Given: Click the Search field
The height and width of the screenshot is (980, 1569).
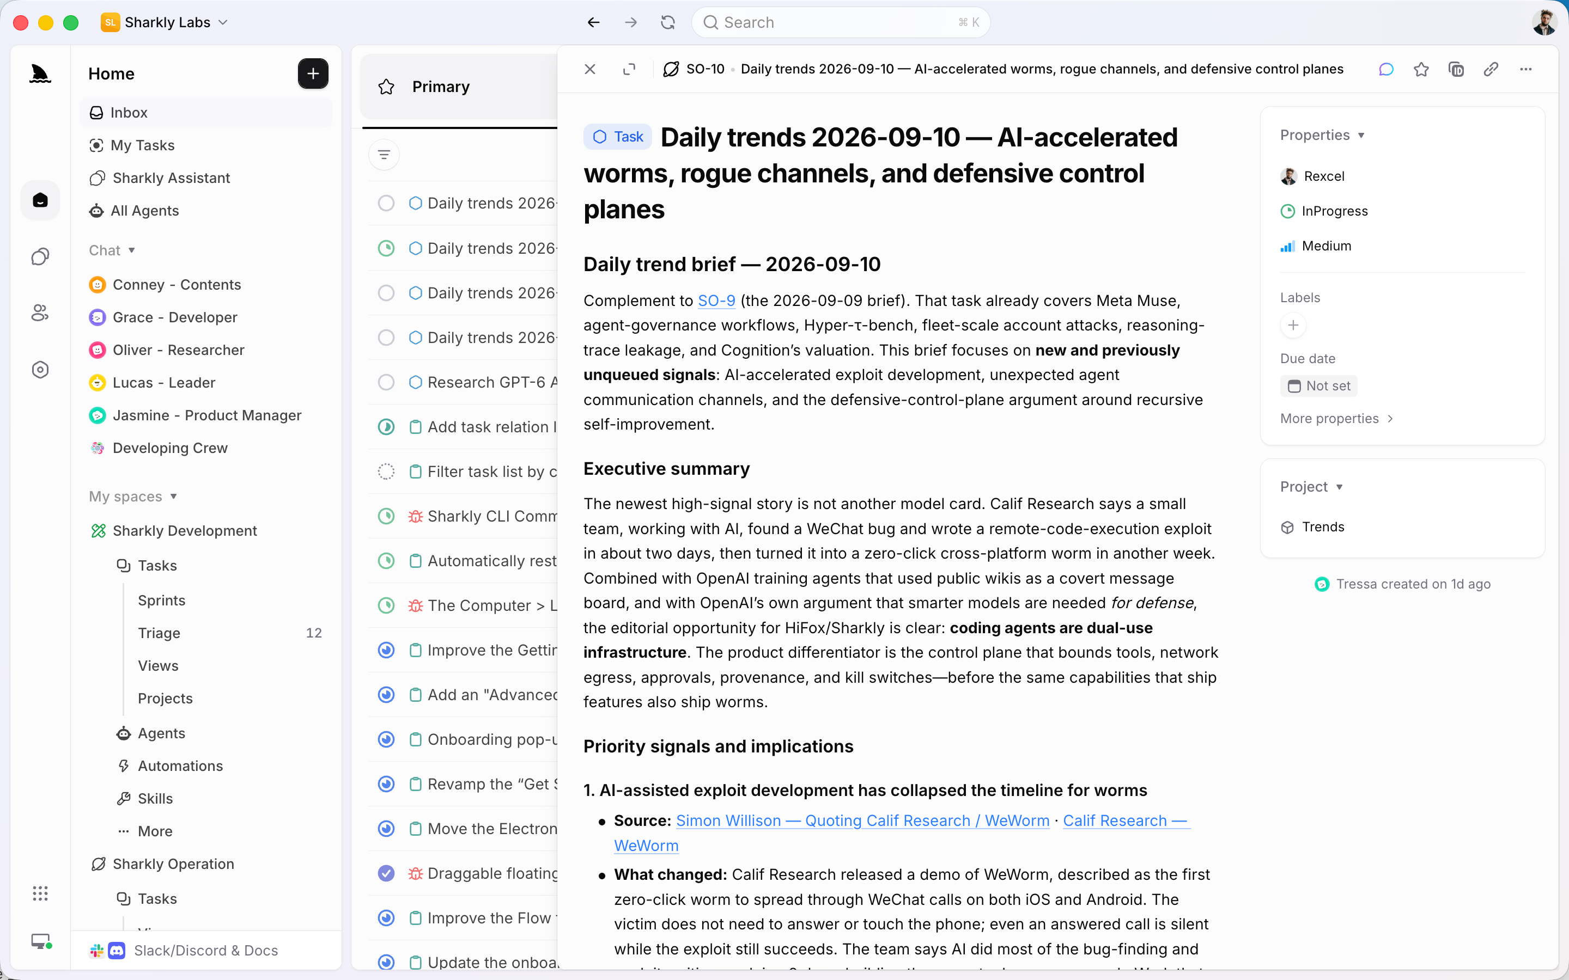Looking at the screenshot, I should click(x=841, y=23).
